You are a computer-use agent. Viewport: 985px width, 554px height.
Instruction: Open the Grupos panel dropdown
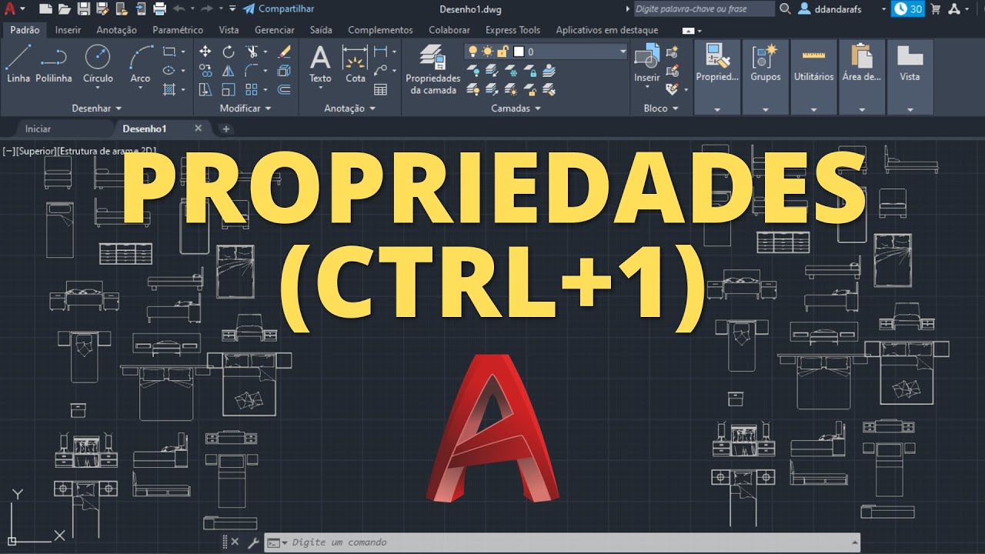pyautogui.click(x=766, y=109)
